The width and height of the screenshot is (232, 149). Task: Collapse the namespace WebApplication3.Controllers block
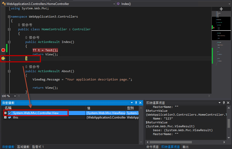click(9, 17)
